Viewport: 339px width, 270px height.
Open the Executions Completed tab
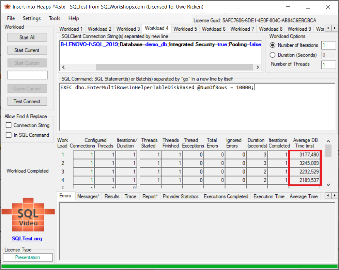click(x=226, y=196)
